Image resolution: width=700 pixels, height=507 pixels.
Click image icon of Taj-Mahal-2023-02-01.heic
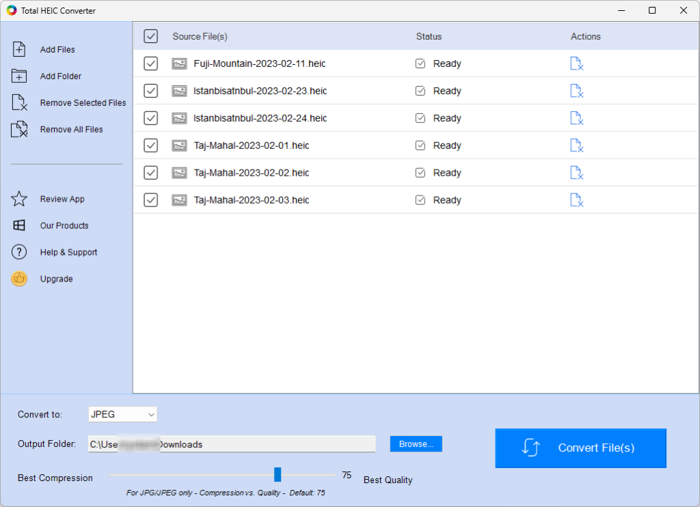(180, 146)
